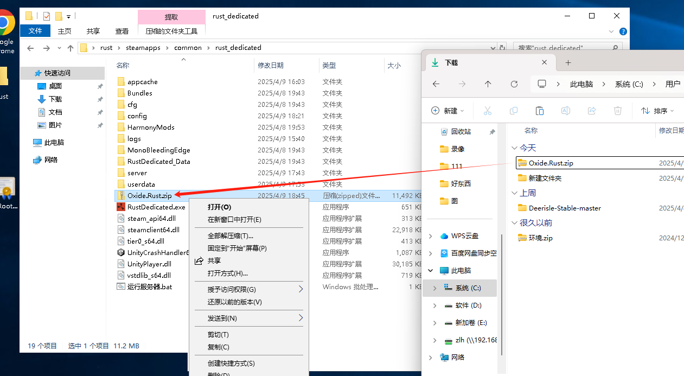684x376 pixels.
Task: Select the RustDedicated.exe file icon
Action: (x=121, y=207)
